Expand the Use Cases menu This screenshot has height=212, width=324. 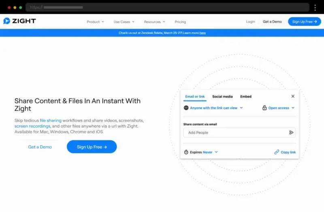point(124,22)
